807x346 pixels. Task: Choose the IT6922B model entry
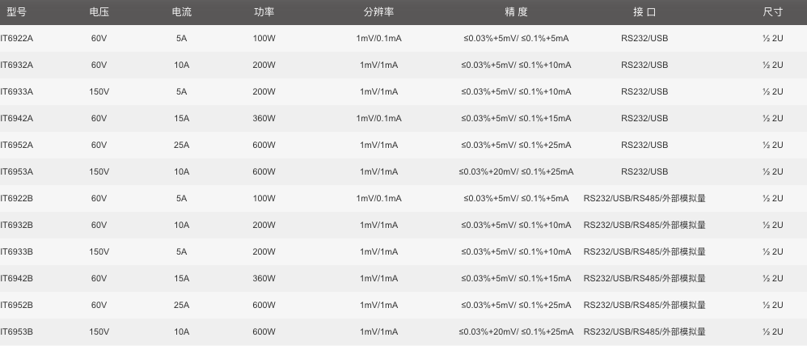[x=17, y=199]
